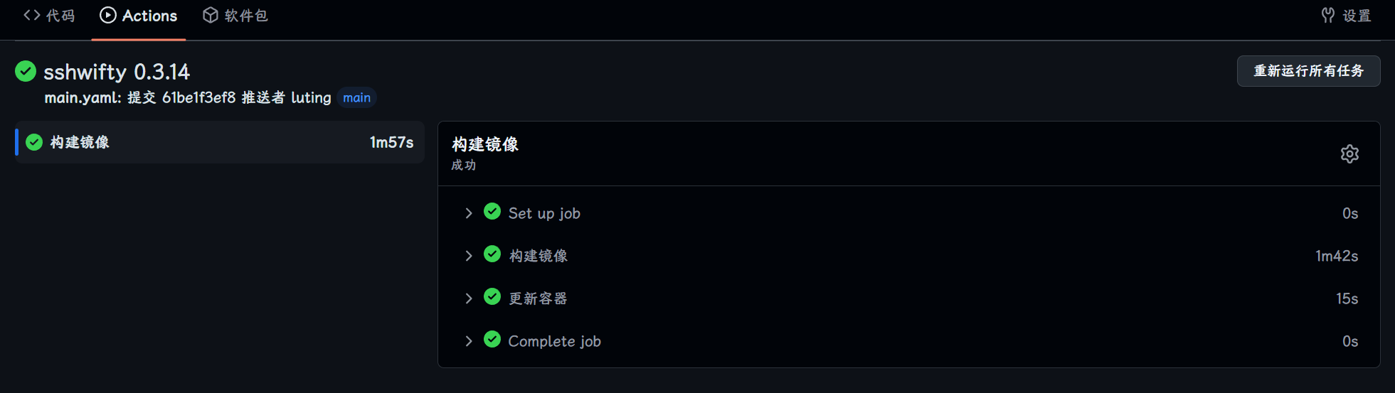
Task: Expand the Complete job step
Action: point(468,341)
